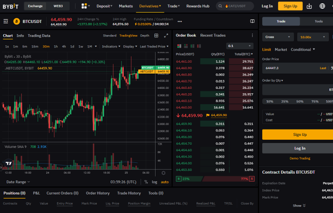Open the Display dropdown
Screen dimensions: 333x213
pyautogui.click(x=130, y=46)
